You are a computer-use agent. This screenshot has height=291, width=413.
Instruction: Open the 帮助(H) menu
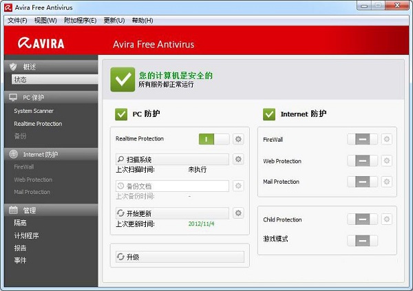pyautogui.click(x=142, y=21)
